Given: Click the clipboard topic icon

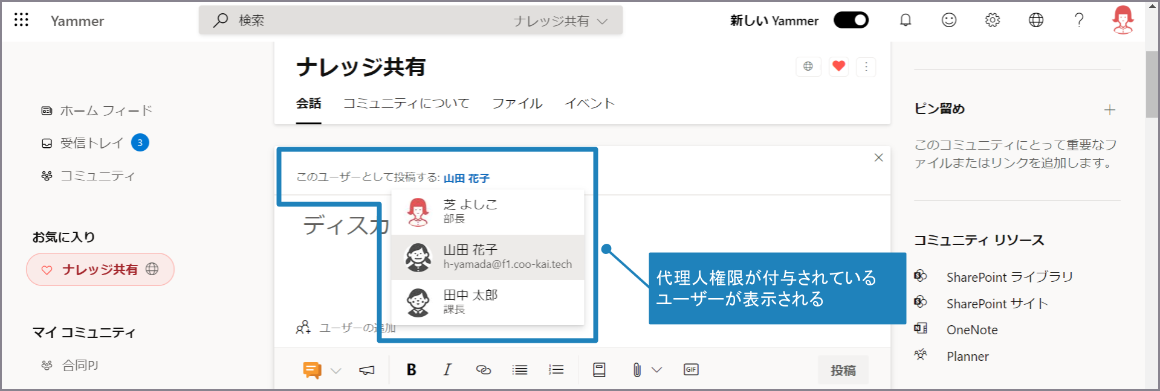Looking at the screenshot, I should pos(599,370).
